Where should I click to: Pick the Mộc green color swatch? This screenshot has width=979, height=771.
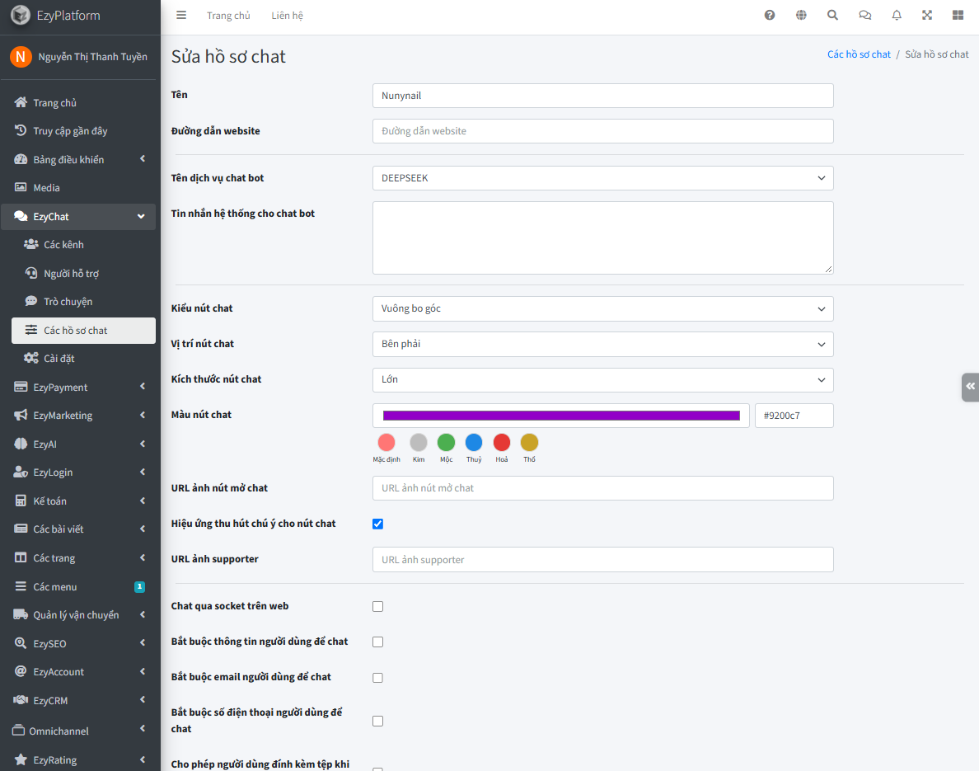tap(446, 442)
